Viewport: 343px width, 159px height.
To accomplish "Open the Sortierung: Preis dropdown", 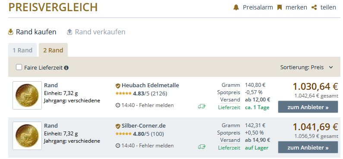I will (306, 67).
